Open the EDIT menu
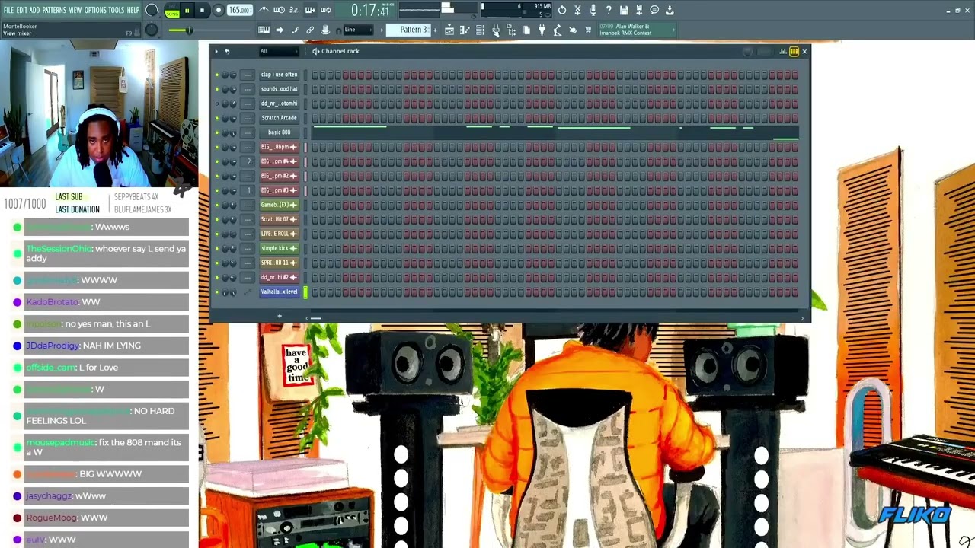The height and width of the screenshot is (548, 975). (21, 11)
